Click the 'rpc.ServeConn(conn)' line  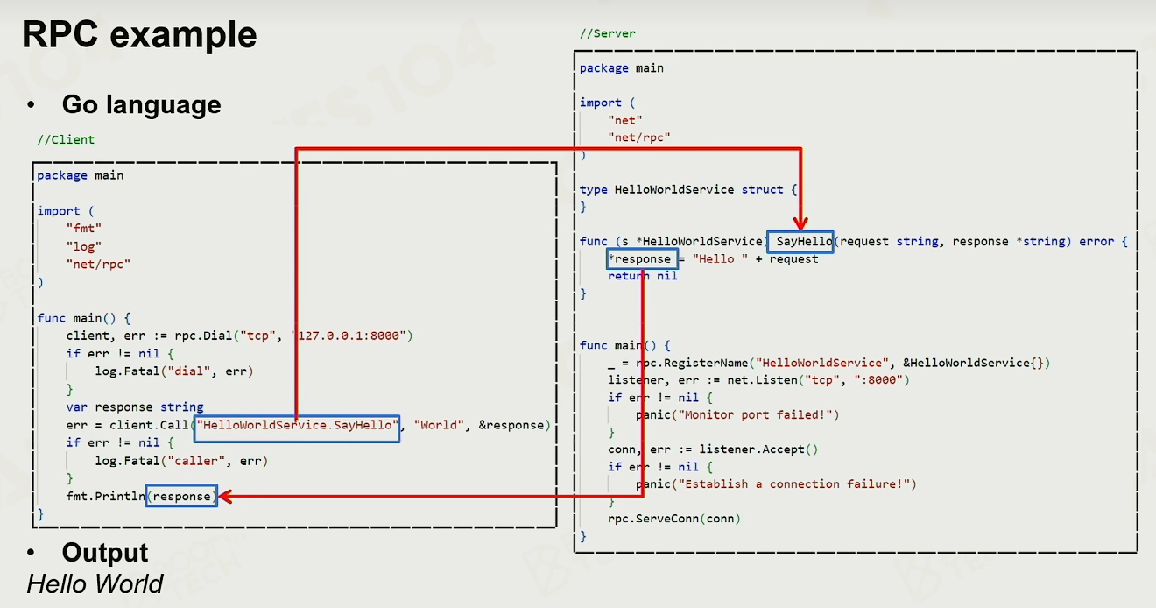pos(673,519)
